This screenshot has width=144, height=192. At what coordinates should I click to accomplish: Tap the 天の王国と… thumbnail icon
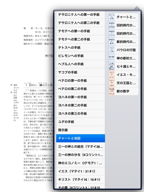[x=112, y=83]
